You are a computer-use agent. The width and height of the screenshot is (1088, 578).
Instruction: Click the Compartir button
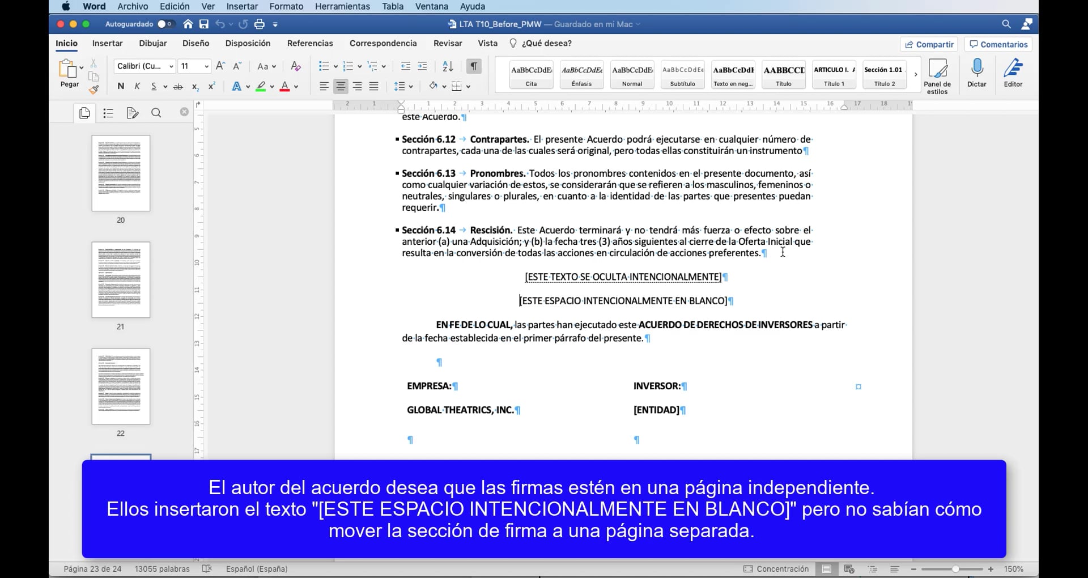928,44
